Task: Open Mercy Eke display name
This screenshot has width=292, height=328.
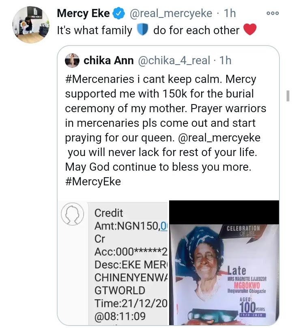Action: (83, 13)
